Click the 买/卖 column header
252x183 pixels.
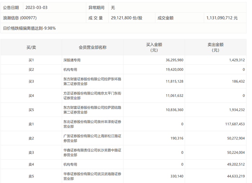coord(31,47)
